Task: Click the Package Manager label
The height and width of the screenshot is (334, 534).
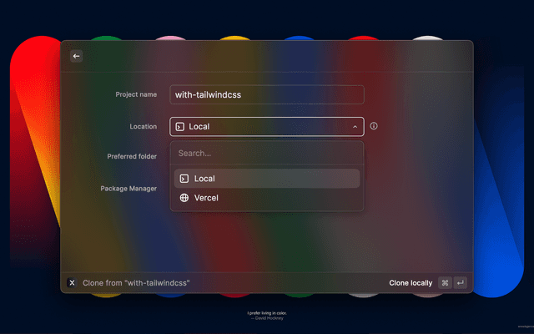Action: click(129, 189)
